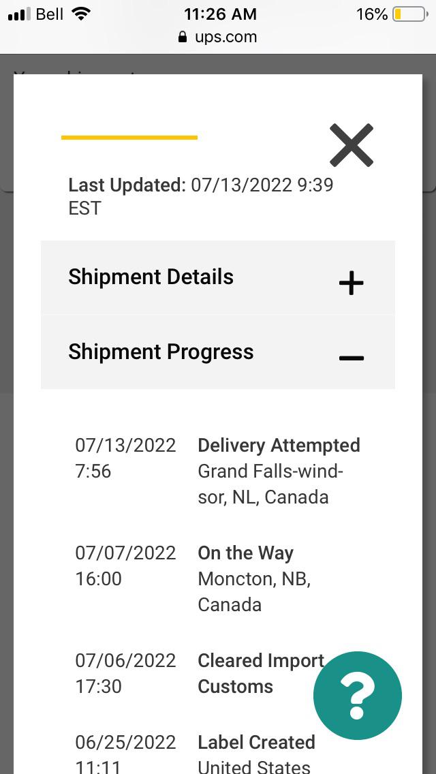Viewport: 436px width, 774px height.
Task: Tap the plus icon next to Shipment Details
Action: (351, 283)
